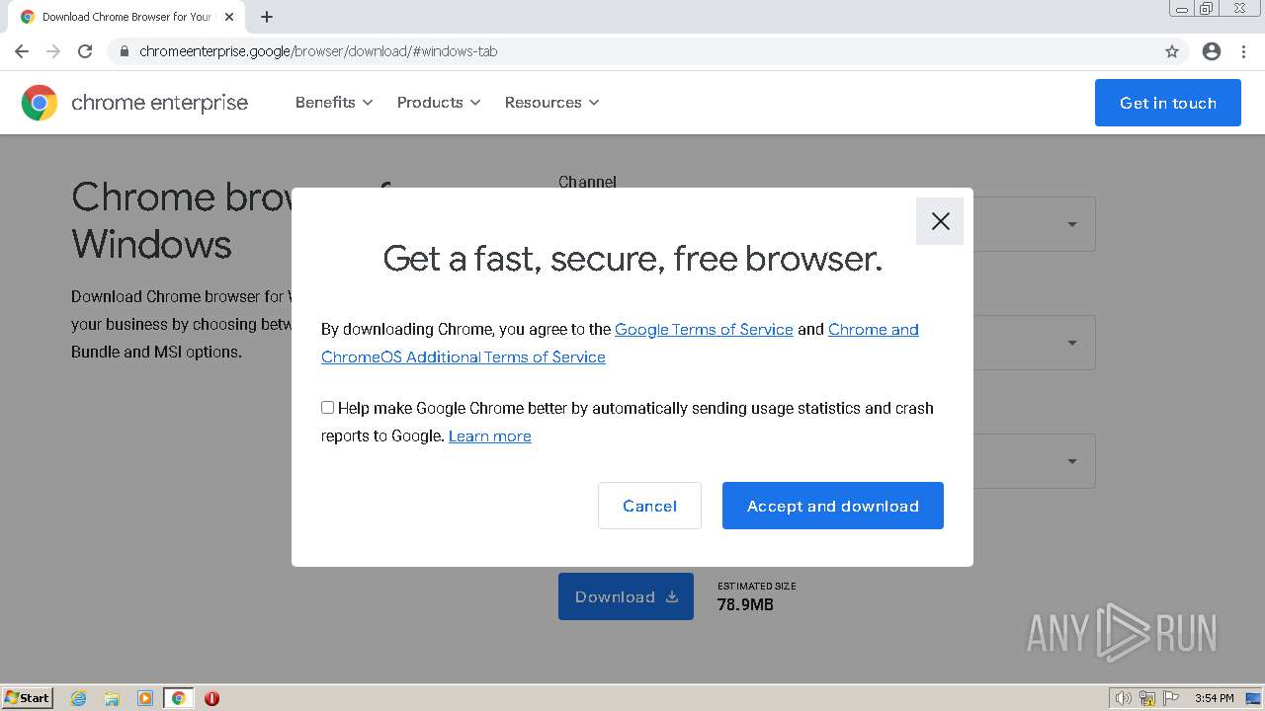Click the Chrome Enterprise logo

point(134,103)
